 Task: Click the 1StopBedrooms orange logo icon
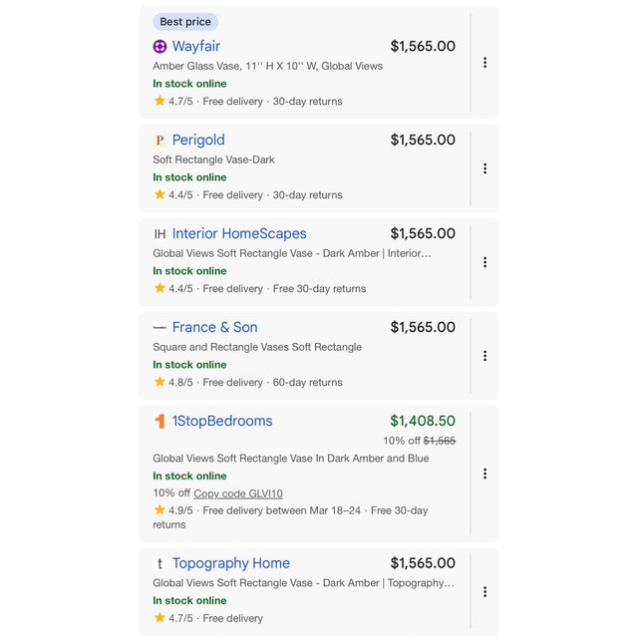pyautogui.click(x=159, y=422)
